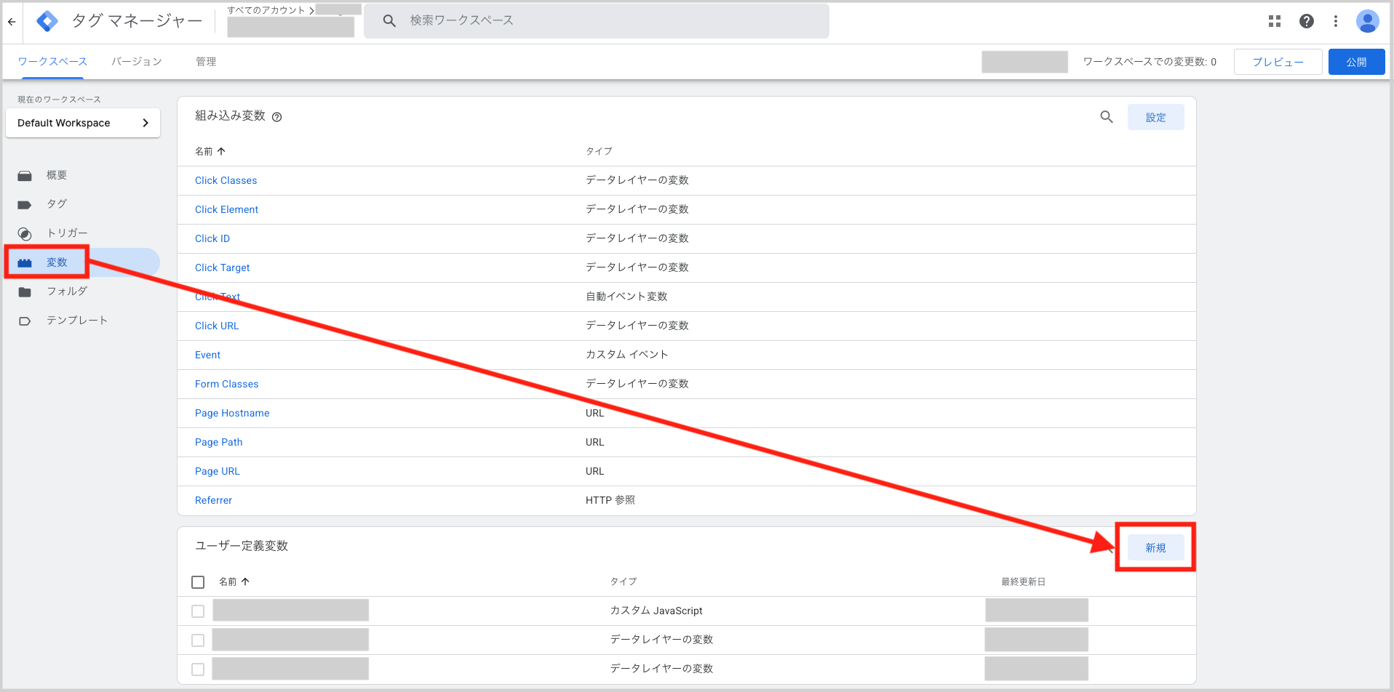Open the Page Path variable
The height and width of the screenshot is (692, 1394).
[218, 442]
